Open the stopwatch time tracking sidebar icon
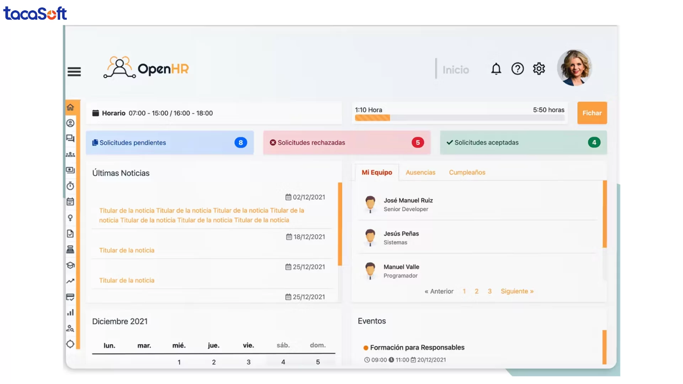 point(70,186)
